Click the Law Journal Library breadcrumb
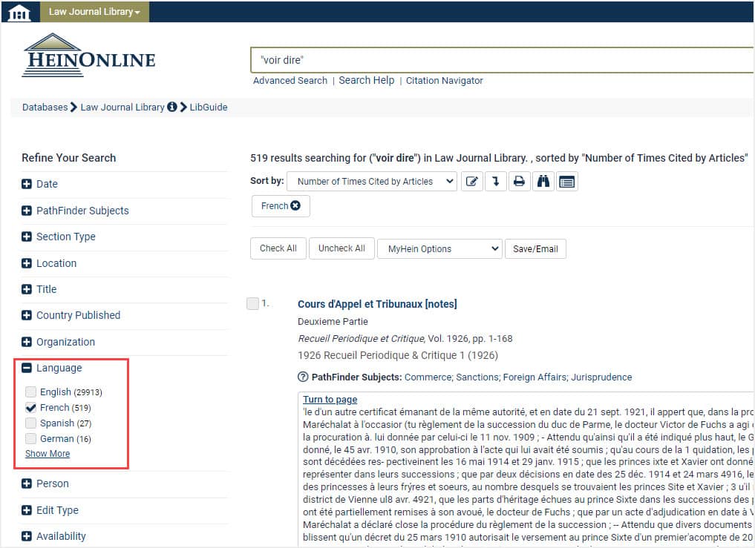Image resolution: width=755 pixels, height=548 pixels. tap(122, 108)
